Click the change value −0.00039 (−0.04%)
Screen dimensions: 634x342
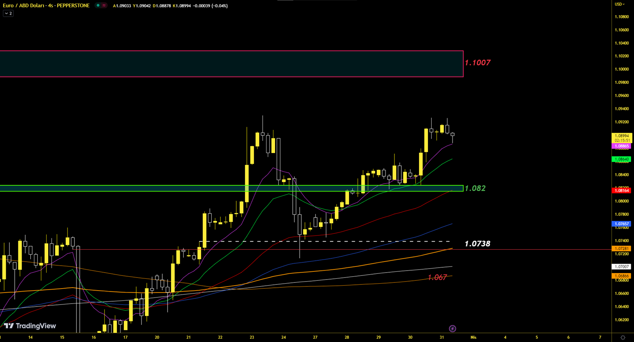(x=210, y=6)
